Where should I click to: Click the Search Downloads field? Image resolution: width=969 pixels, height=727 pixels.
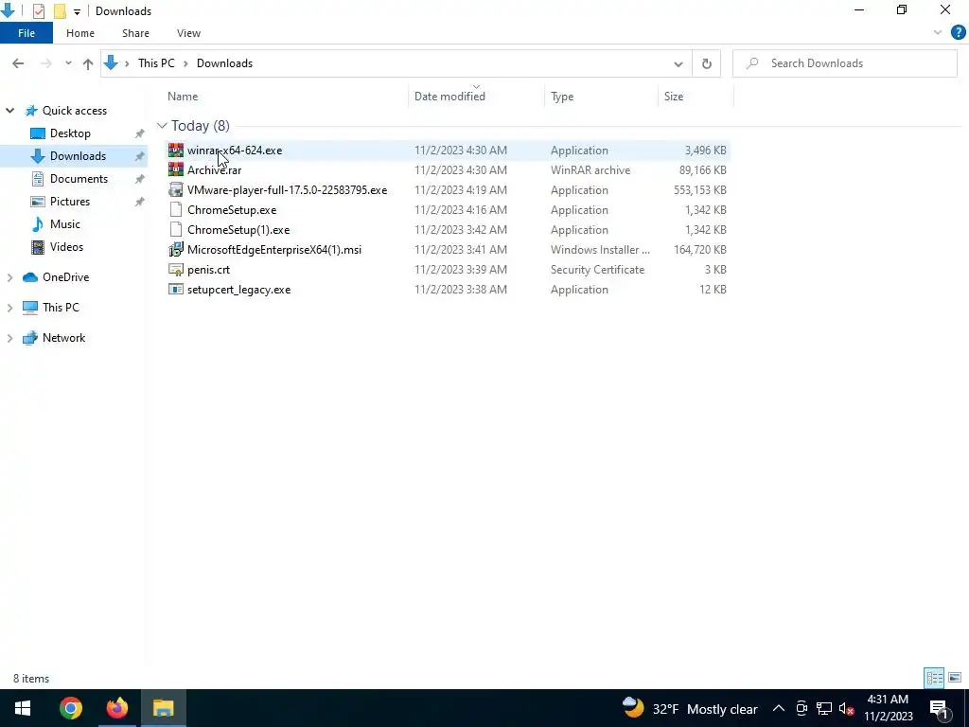[x=845, y=63]
